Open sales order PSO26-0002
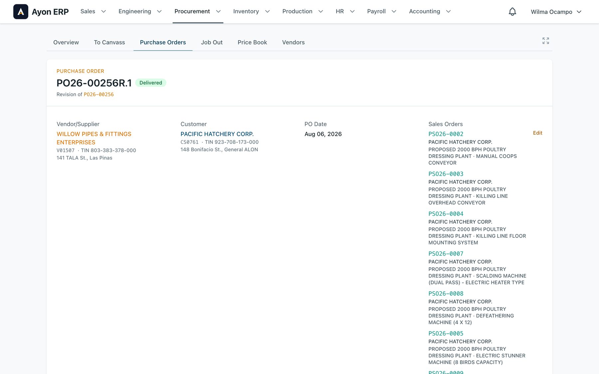The width and height of the screenshot is (599, 374). [446, 134]
